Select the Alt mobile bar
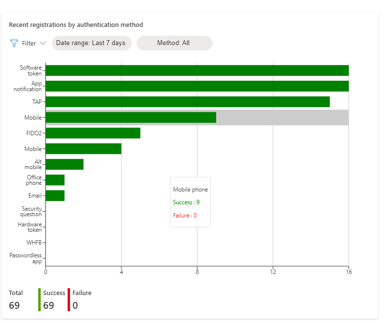The height and width of the screenshot is (323, 387). point(64,164)
